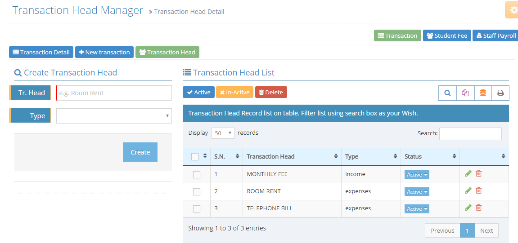Open the orange settings gear at top right
This screenshot has height=243, width=518.
513,10
